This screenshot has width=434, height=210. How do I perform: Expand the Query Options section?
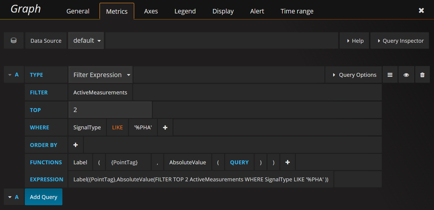coord(354,75)
